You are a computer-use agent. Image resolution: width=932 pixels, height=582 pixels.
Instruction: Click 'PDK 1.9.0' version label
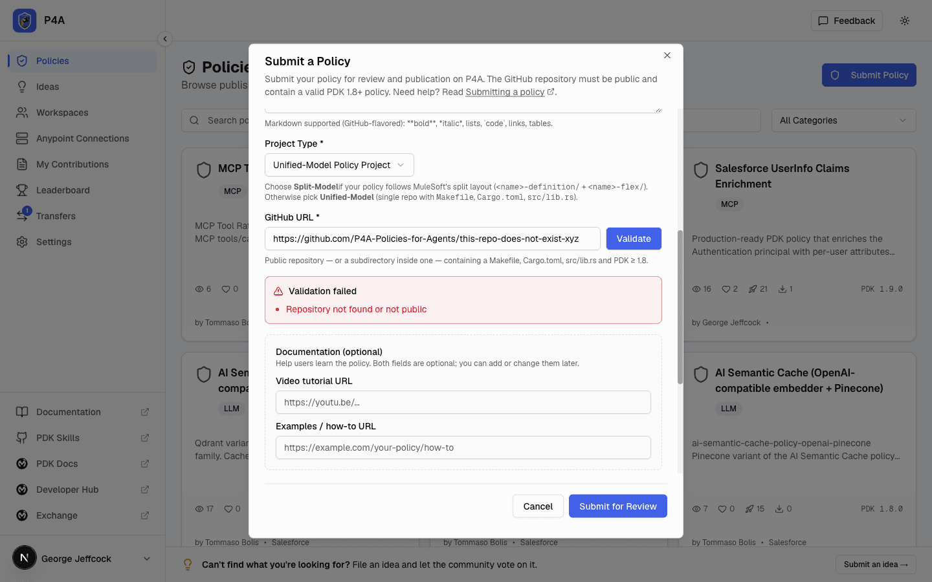(x=882, y=289)
